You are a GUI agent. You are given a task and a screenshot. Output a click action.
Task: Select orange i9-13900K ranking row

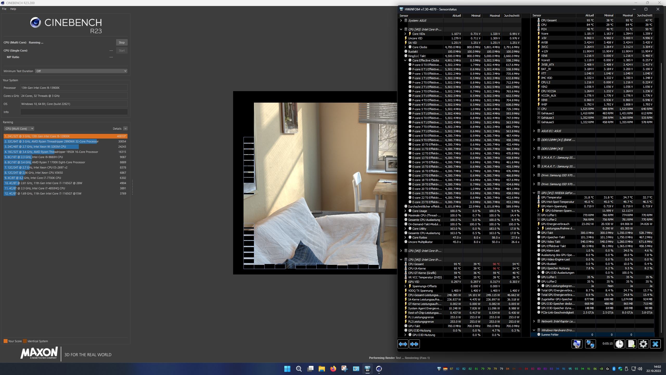tap(65, 136)
